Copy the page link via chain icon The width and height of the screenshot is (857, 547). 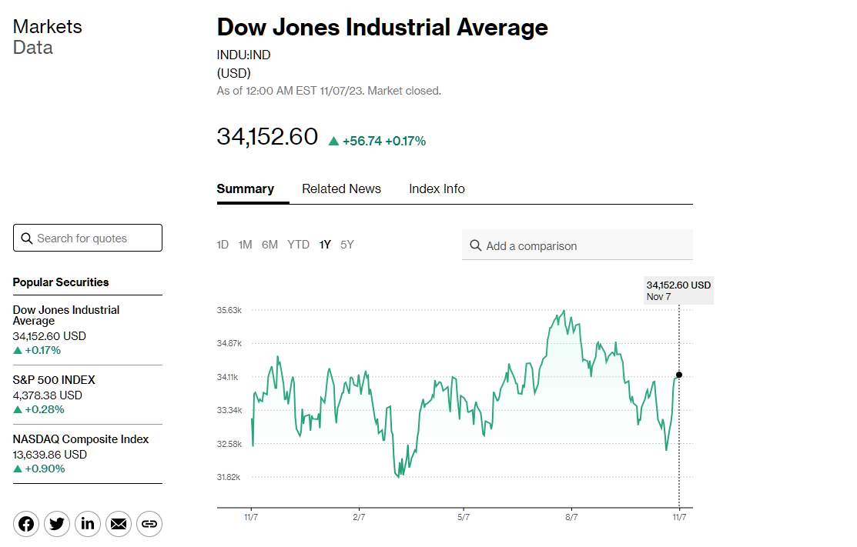pyautogui.click(x=149, y=524)
